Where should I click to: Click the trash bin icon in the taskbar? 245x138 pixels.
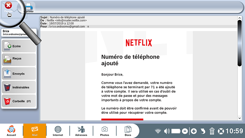click(212, 131)
